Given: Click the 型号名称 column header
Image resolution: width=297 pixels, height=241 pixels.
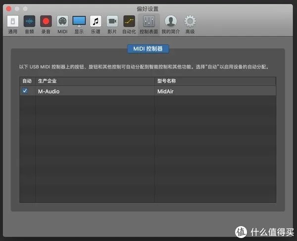Looking at the screenshot, I should pos(215,81).
